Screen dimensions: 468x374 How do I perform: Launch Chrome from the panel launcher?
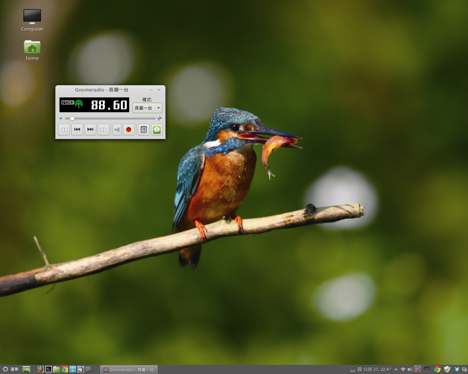tap(65, 369)
